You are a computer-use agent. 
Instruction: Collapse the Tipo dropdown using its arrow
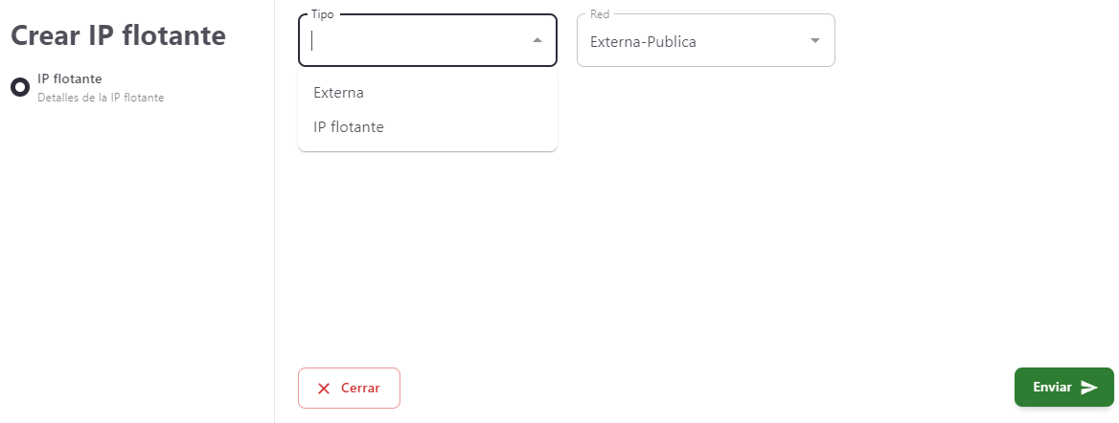[x=537, y=40]
